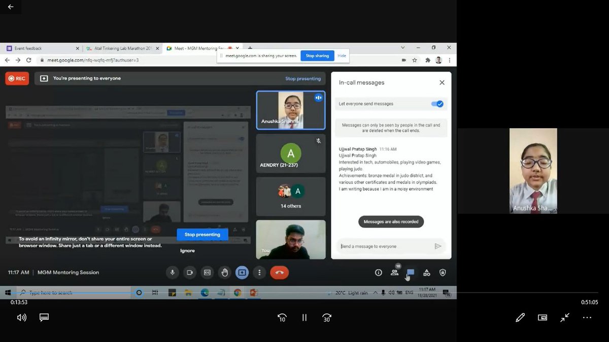
Task: Open the tab search dropdown arrow
Action: (402, 48)
